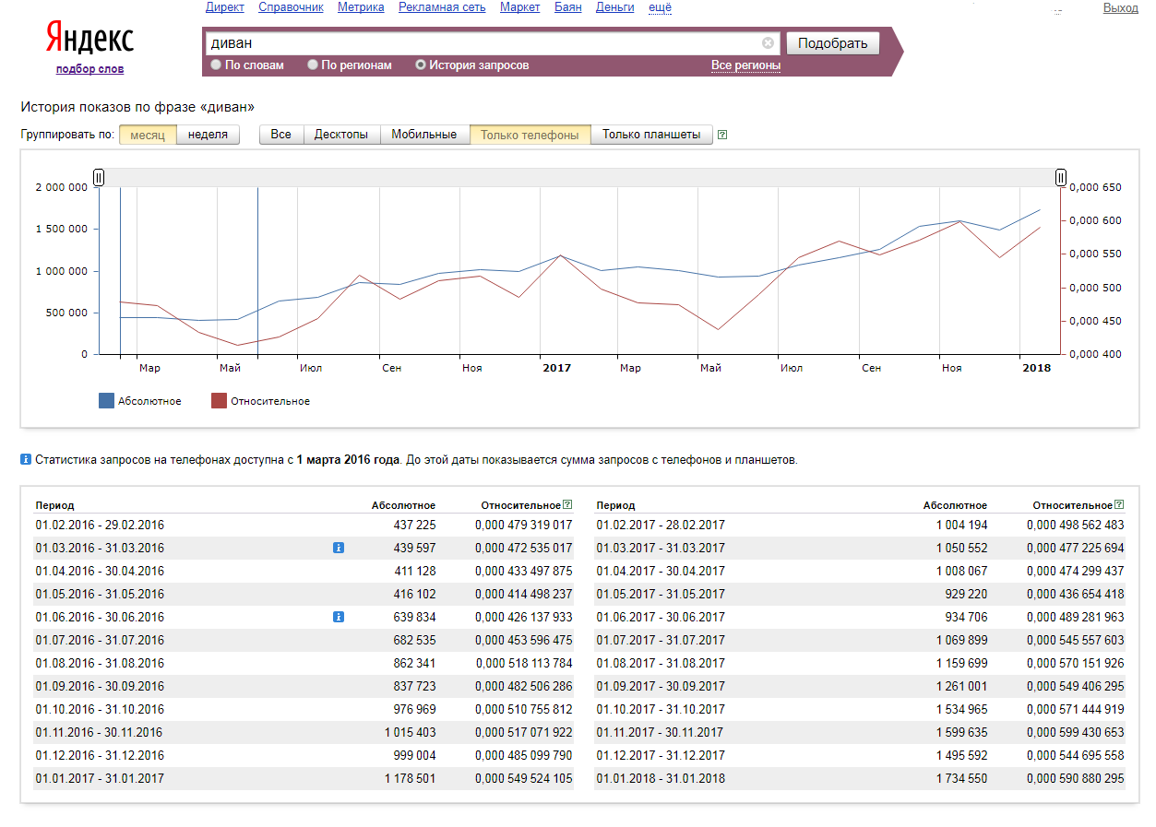Switch to the Десктопы tab

pos(340,135)
